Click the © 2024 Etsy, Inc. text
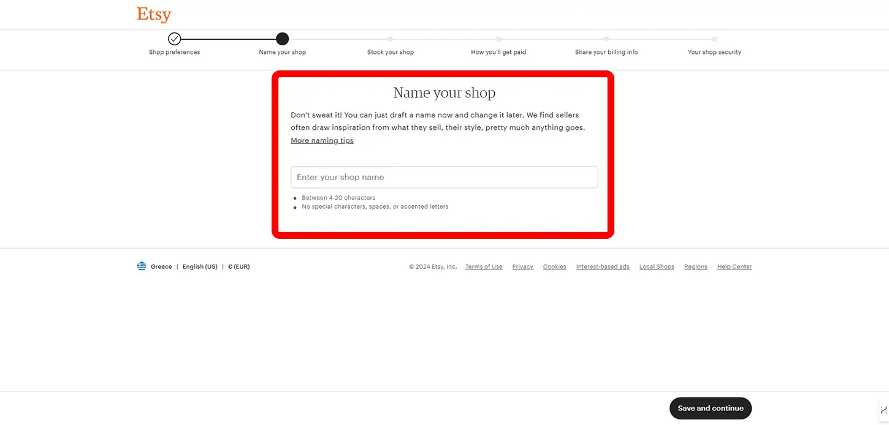 (x=433, y=267)
